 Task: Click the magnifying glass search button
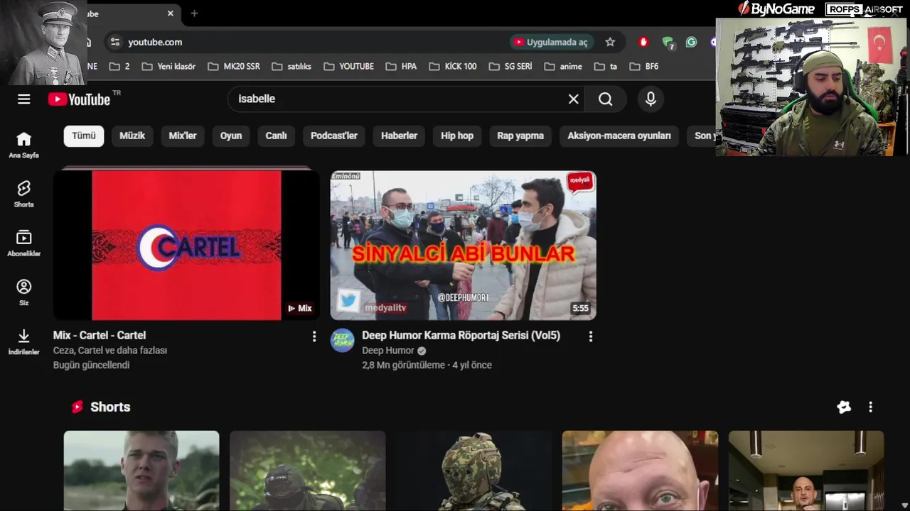point(605,99)
